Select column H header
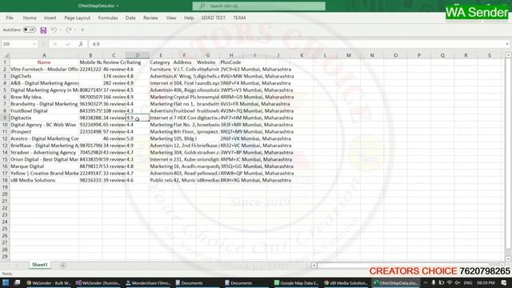The image size is (512, 288). pos(231,55)
